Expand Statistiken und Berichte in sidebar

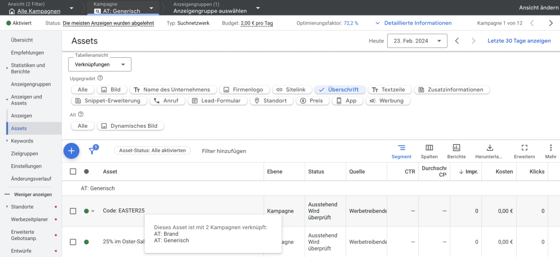click(x=7, y=68)
